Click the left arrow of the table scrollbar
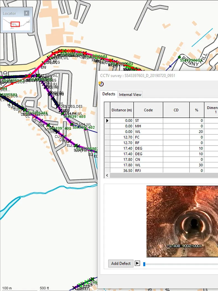 (107, 175)
